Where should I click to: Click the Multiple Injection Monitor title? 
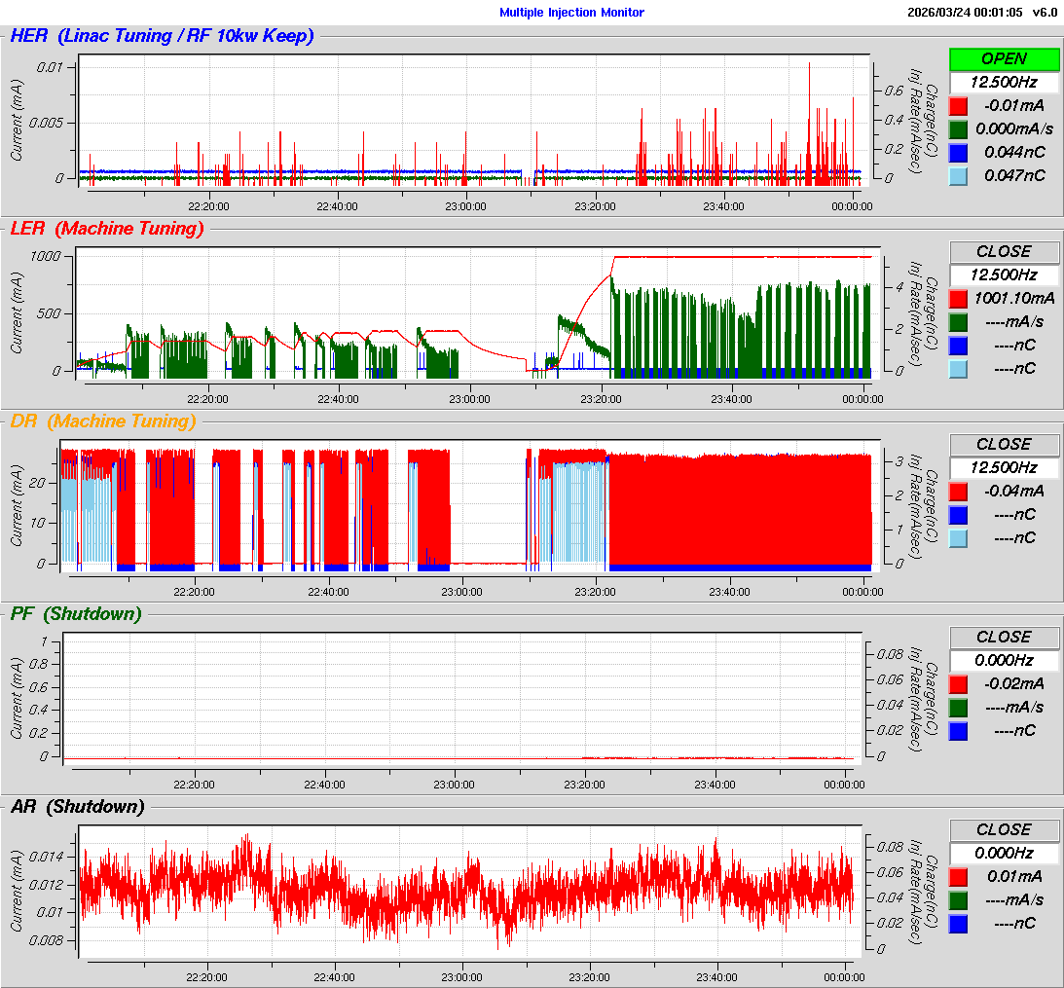pyautogui.click(x=571, y=13)
